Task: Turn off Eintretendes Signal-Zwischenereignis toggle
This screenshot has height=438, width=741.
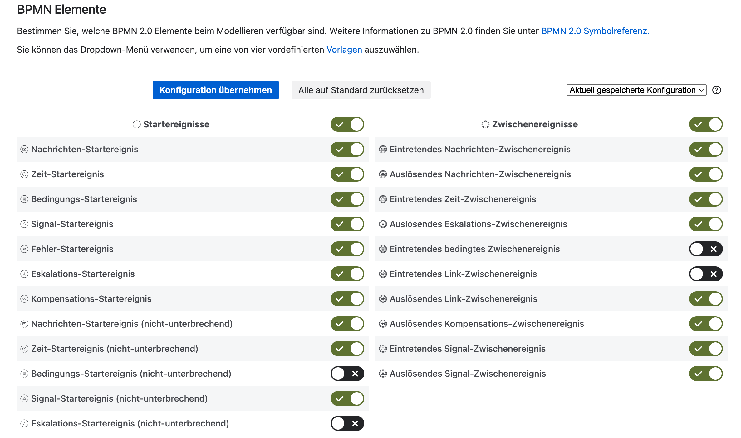Action: tap(706, 349)
